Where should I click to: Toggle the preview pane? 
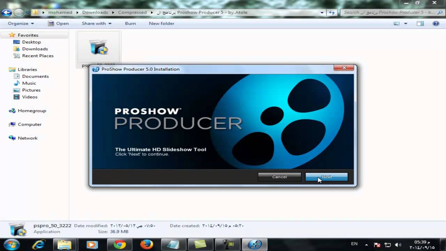tap(420, 23)
